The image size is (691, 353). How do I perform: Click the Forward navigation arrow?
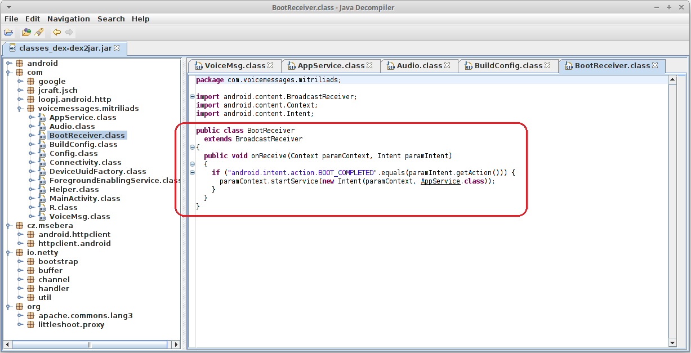pos(69,32)
